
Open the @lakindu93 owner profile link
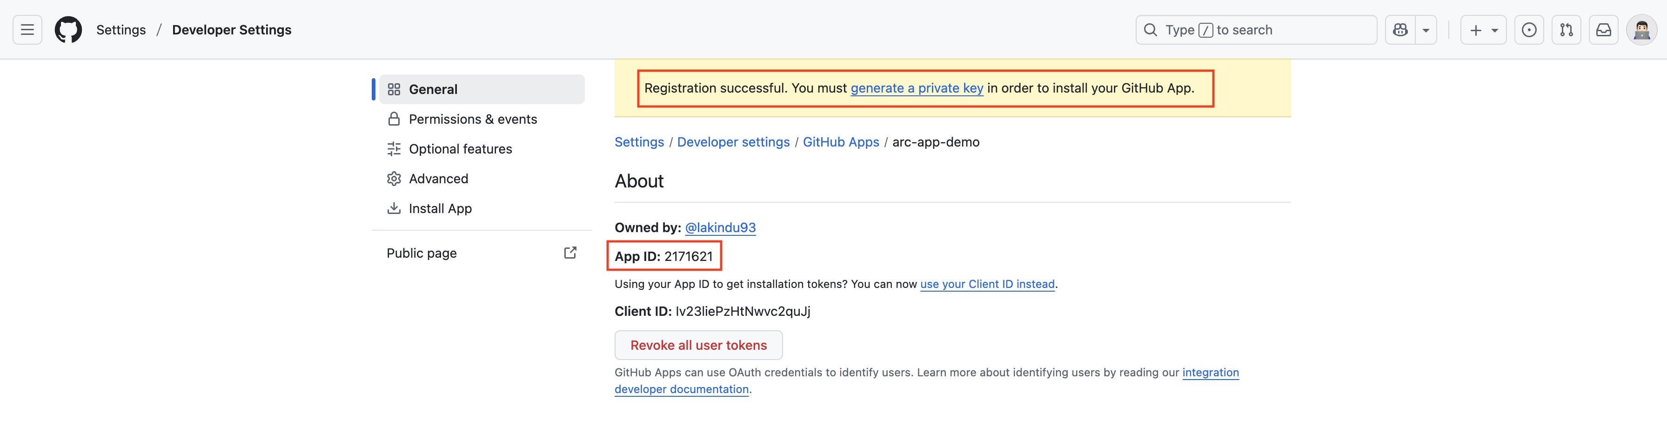coord(720,227)
